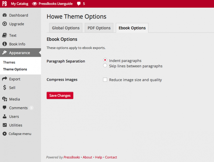Open the My Catalog menu
The width and height of the screenshot is (214, 162).
tap(20, 4)
